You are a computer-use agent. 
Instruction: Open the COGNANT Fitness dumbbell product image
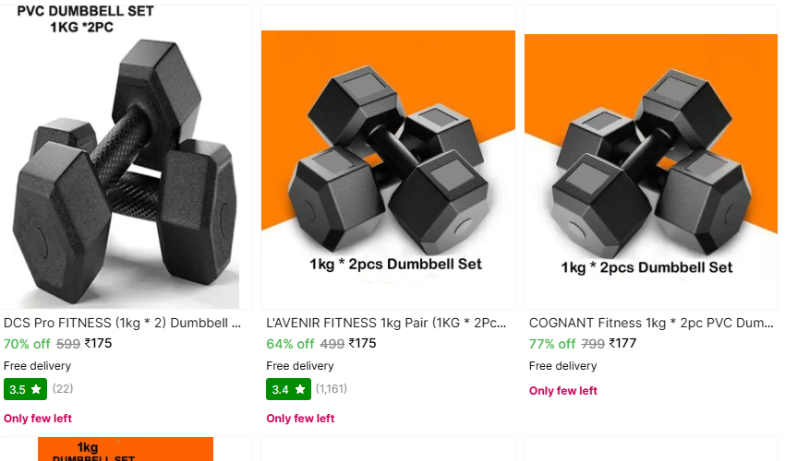click(651, 157)
